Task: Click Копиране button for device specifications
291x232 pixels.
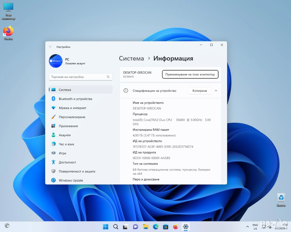Action: click(199, 91)
